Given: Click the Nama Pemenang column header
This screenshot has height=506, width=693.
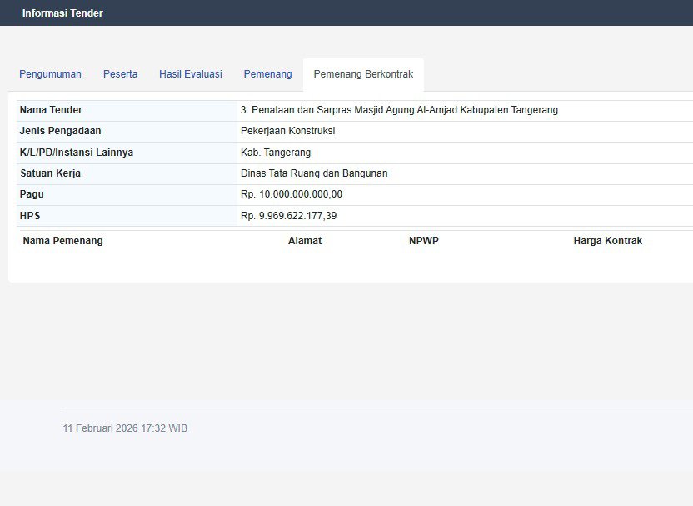Looking at the screenshot, I should (x=62, y=241).
